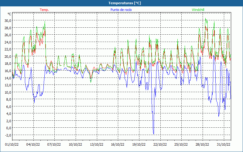This screenshot has height=152, width=243.
Task: Click the 01/10/22 date label
Action: pyautogui.click(x=12, y=145)
